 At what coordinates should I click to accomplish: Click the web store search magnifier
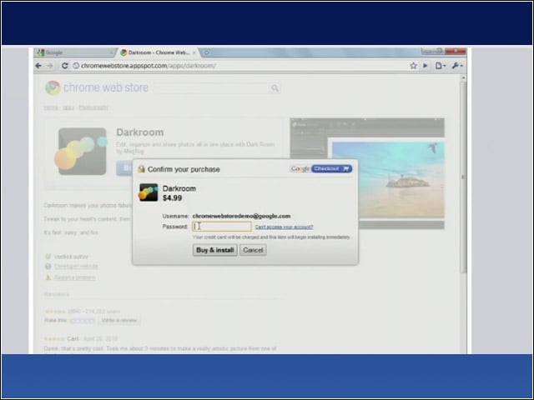coord(275,88)
